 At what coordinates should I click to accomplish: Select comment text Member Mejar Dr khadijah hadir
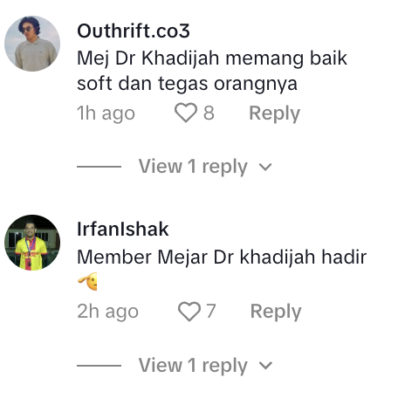click(x=222, y=257)
